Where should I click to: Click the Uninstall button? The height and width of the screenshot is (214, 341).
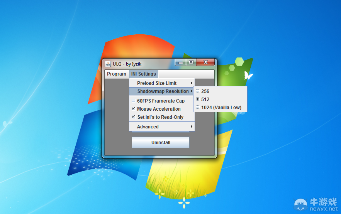161,142
